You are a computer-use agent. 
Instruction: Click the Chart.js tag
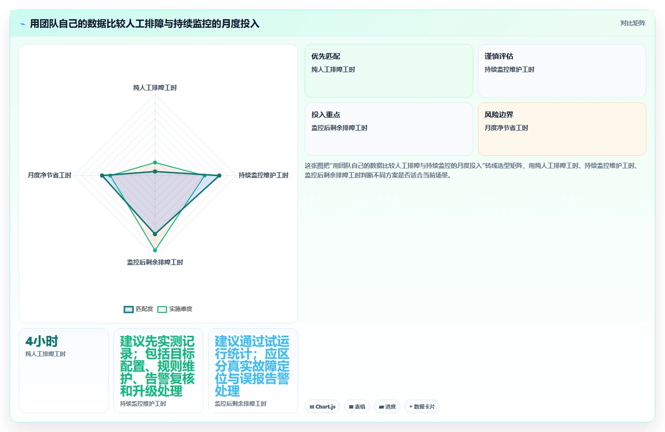[322, 407]
